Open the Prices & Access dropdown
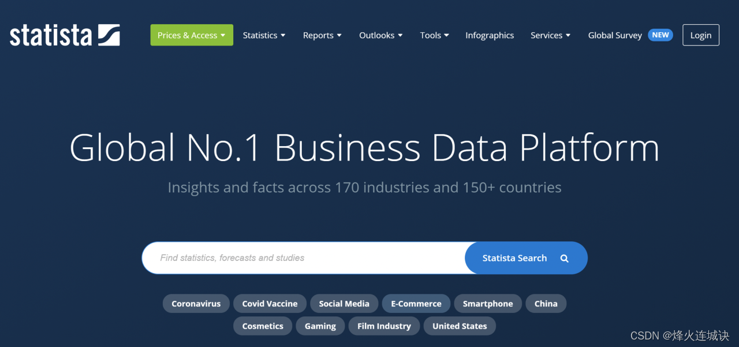The image size is (739, 347). (x=192, y=35)
